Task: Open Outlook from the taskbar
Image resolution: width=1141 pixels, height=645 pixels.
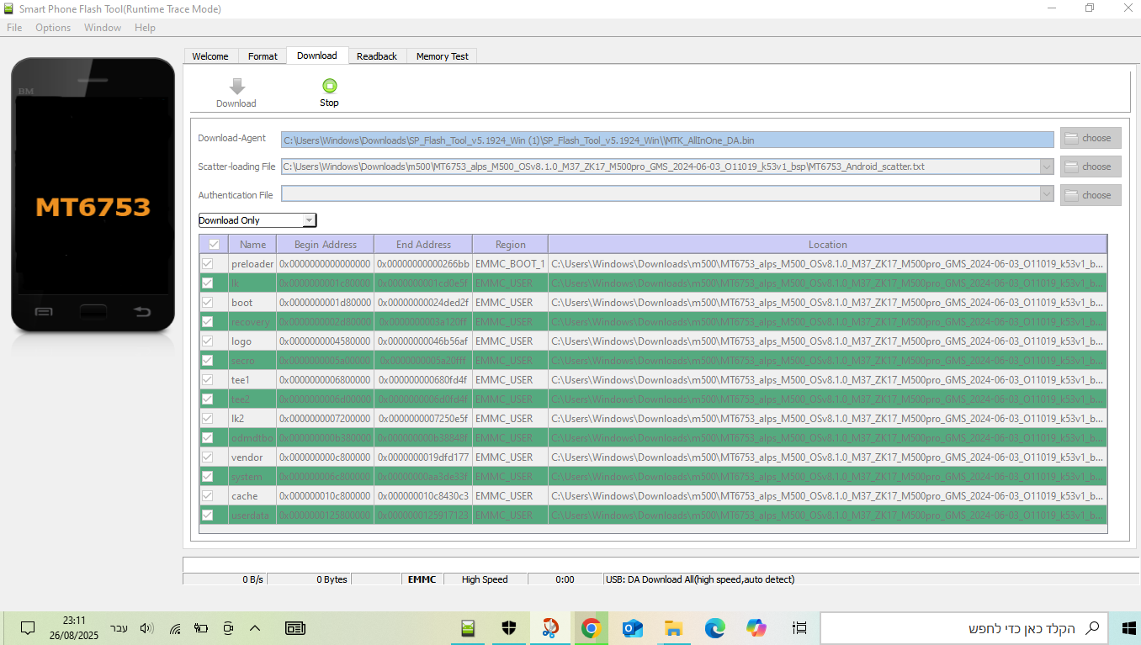Action: point(632,628)
